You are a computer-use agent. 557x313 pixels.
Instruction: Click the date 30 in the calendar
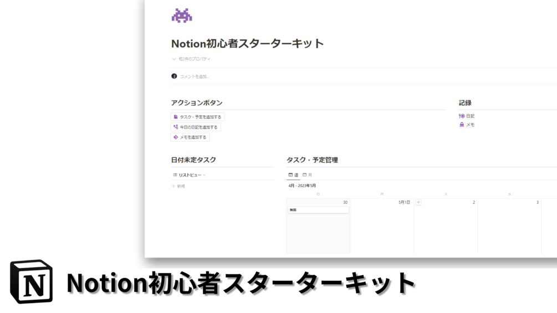pyautogui.click(x=345, y=202)
